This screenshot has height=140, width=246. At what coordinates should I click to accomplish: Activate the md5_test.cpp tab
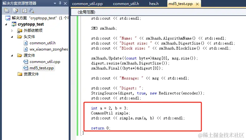(x=180, y=4)
